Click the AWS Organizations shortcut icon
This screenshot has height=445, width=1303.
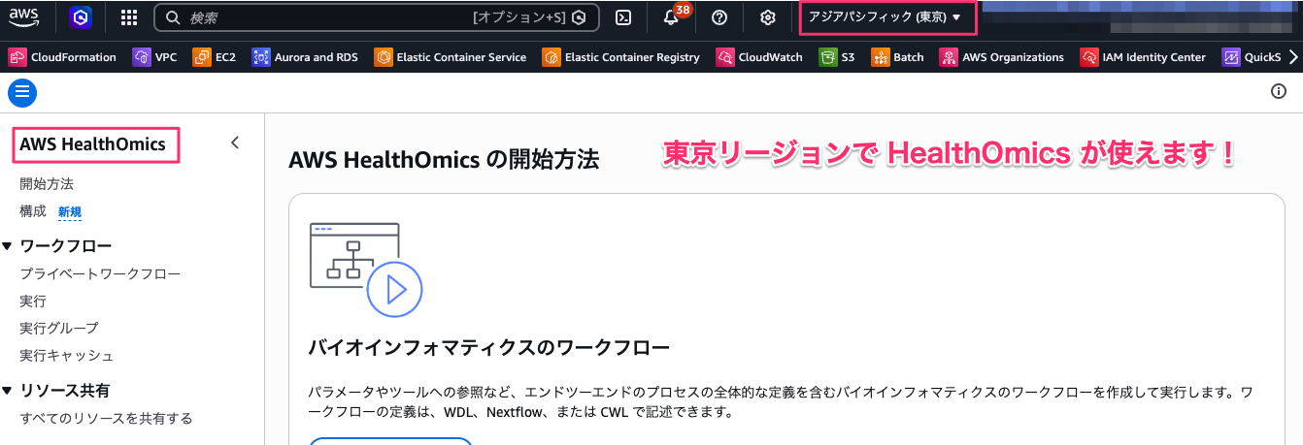pyautogui.click(x=949, y=57)
